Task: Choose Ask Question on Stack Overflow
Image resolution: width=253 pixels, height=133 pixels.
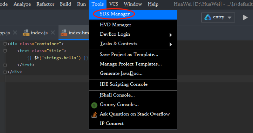Action: pos(133,114)
